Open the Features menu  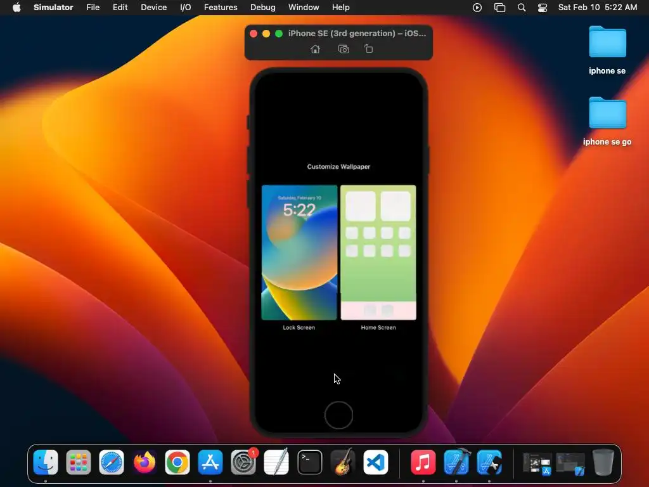pyautogui.click(x=221, y=8)
